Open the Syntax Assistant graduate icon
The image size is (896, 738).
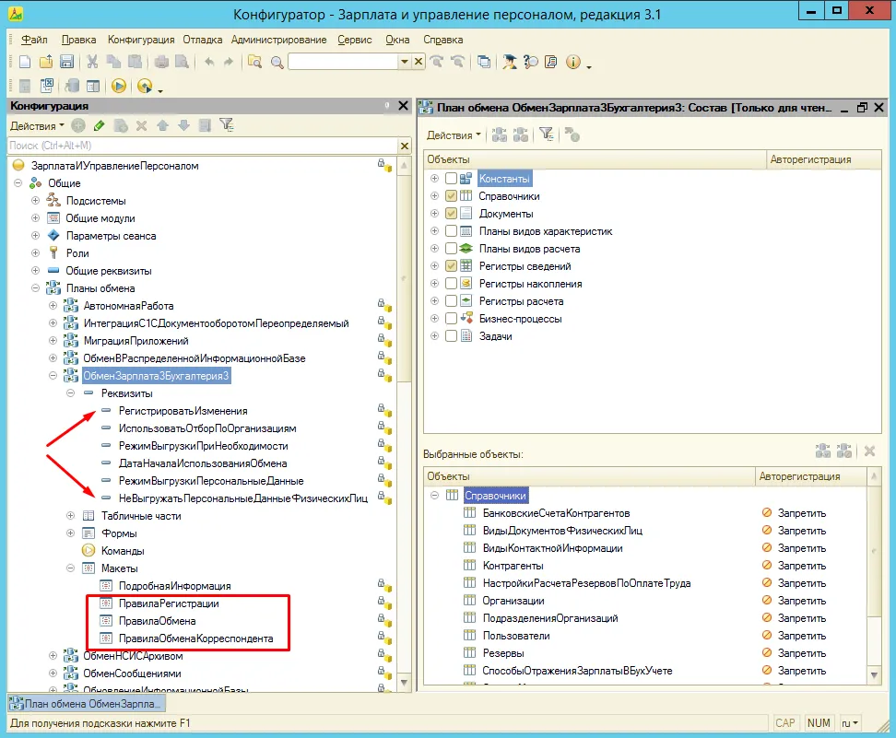tap(509, 62)
